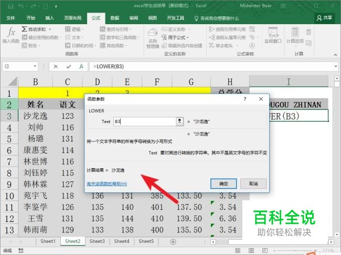Open Math & Trig functions menu
Viewport: 341px width, 255px height.
tap(120, 37)
